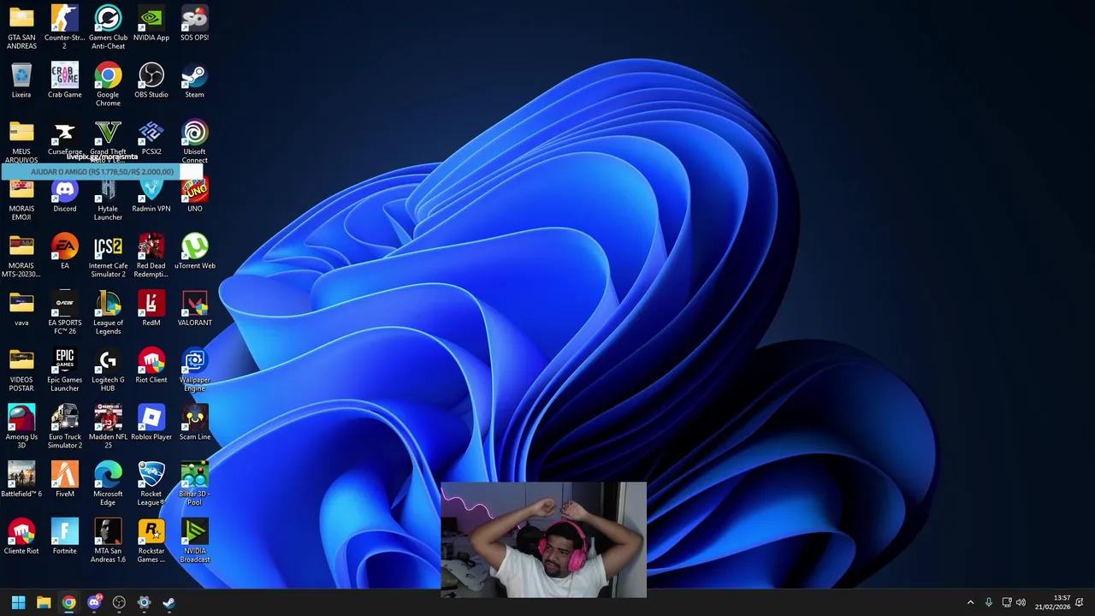1095x616 pixels.
Task: Open Gamers Club Anti-Cheat shortcut
Action: (108, 27)
